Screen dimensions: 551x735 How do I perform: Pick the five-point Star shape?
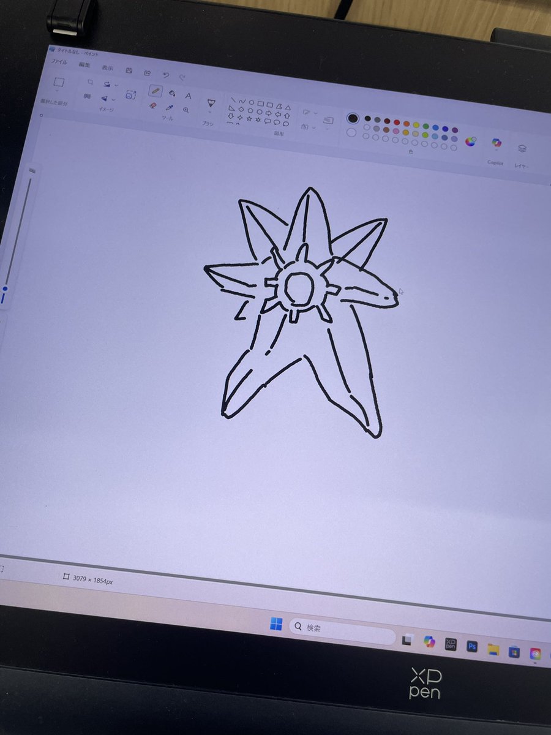pyautogui.click(x=249, y=118)
